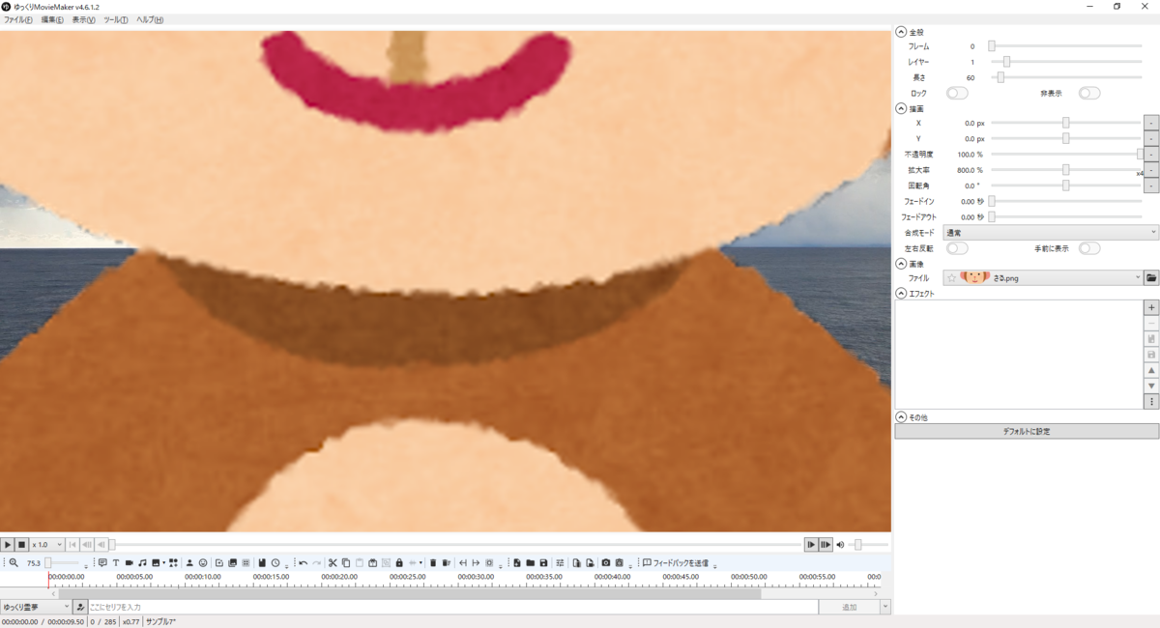Click the next frame button
The image size is (1160, 628).
pyautogui.click(x=811, y=545)
